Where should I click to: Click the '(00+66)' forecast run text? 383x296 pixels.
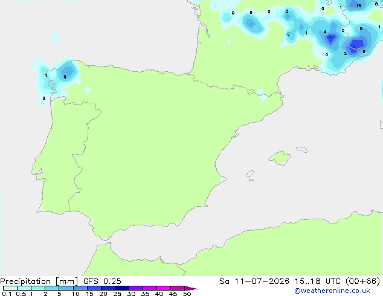363,282
